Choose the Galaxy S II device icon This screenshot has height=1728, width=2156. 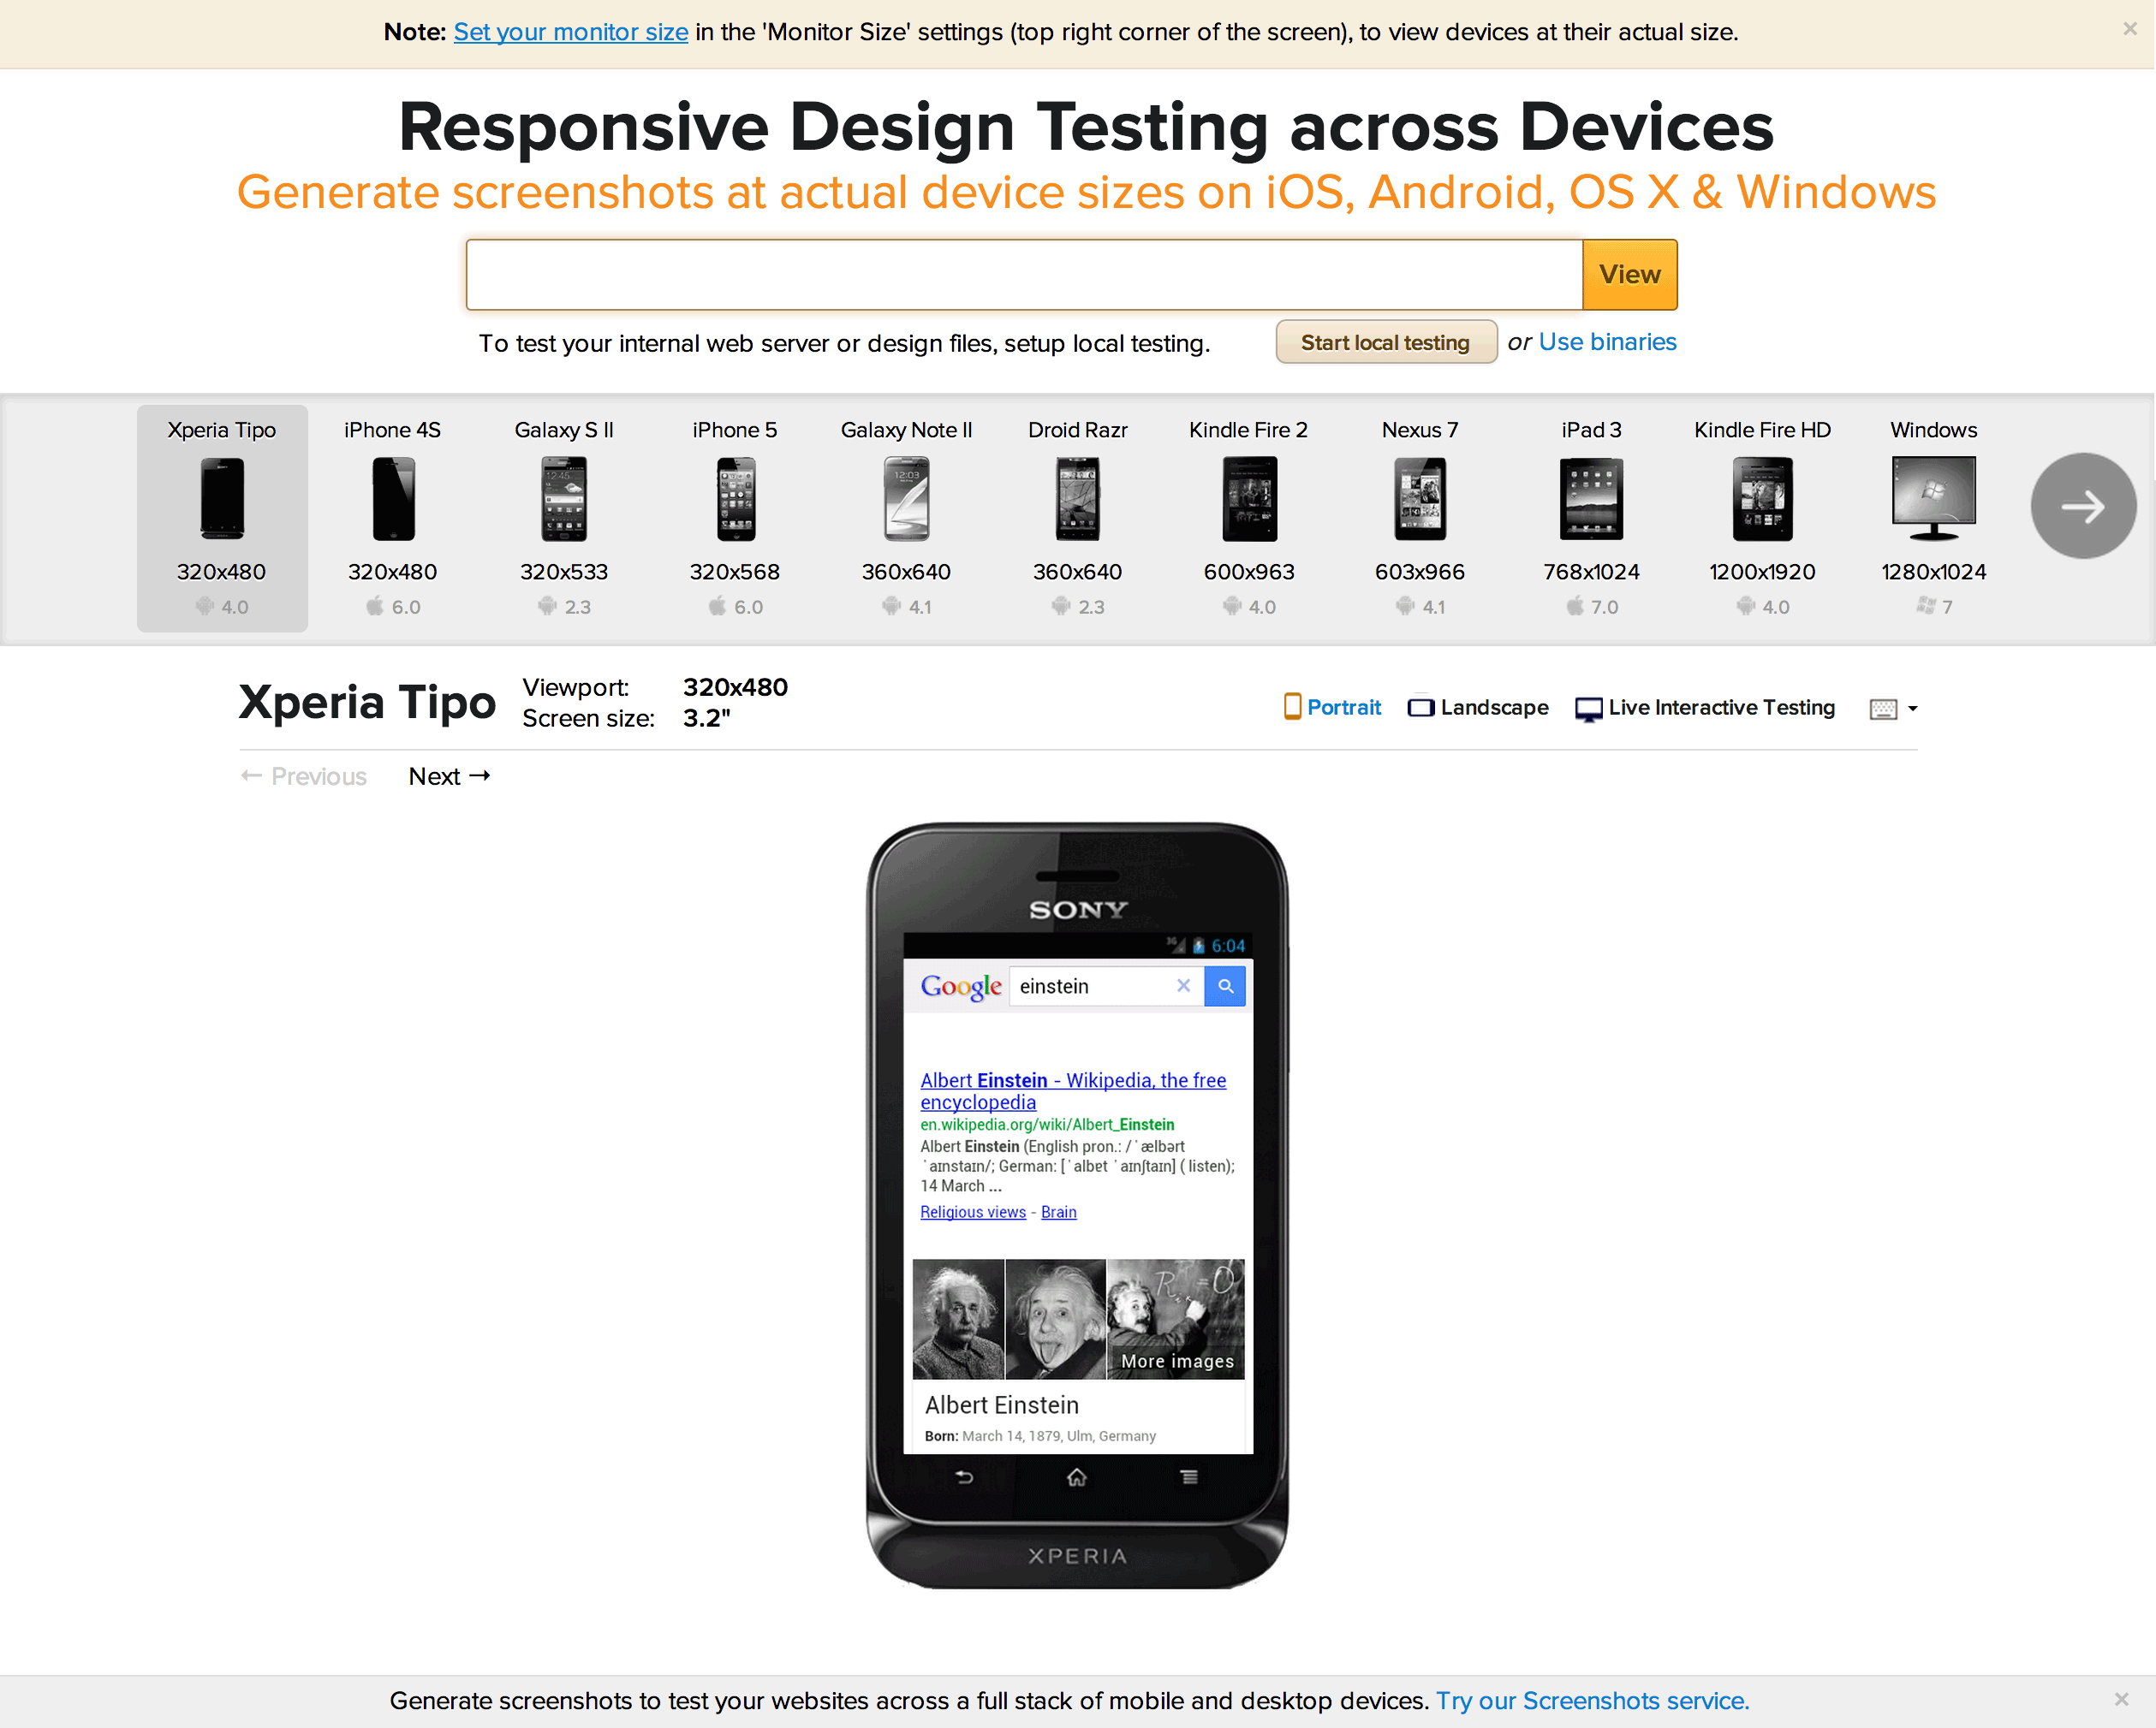pos(564,499)
